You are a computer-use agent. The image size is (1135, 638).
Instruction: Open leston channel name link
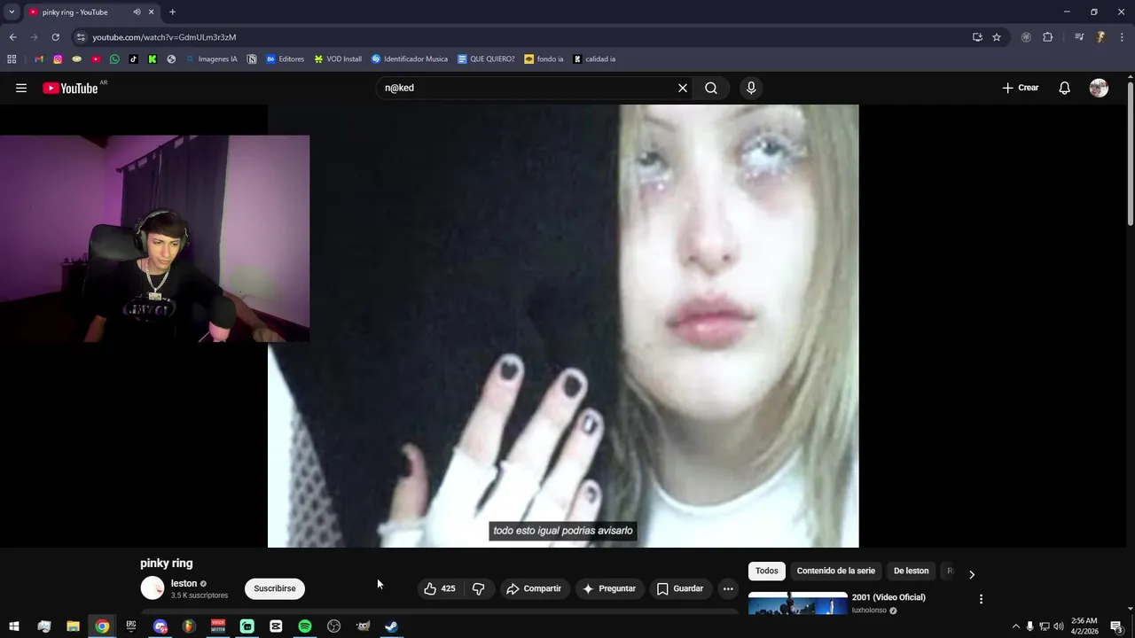click(184, 583)
